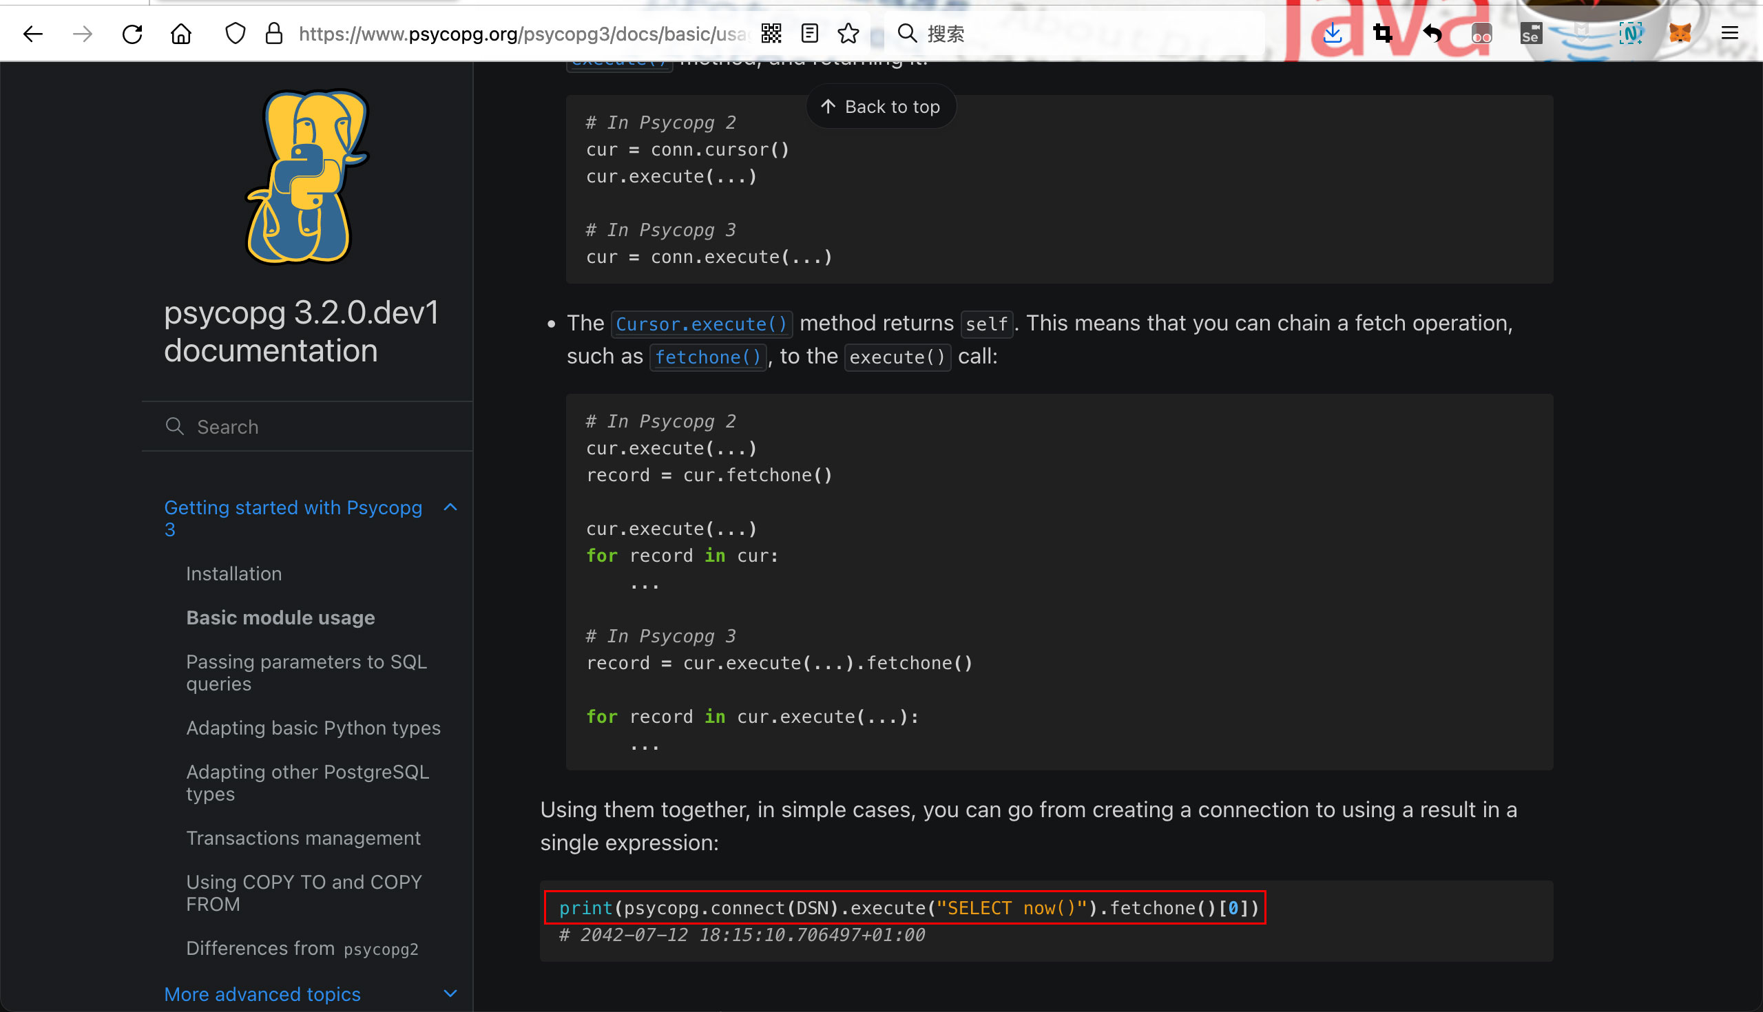The image size is (1763, 1012).
Task: Expand More advanced topics section
Action: [450, 994]
